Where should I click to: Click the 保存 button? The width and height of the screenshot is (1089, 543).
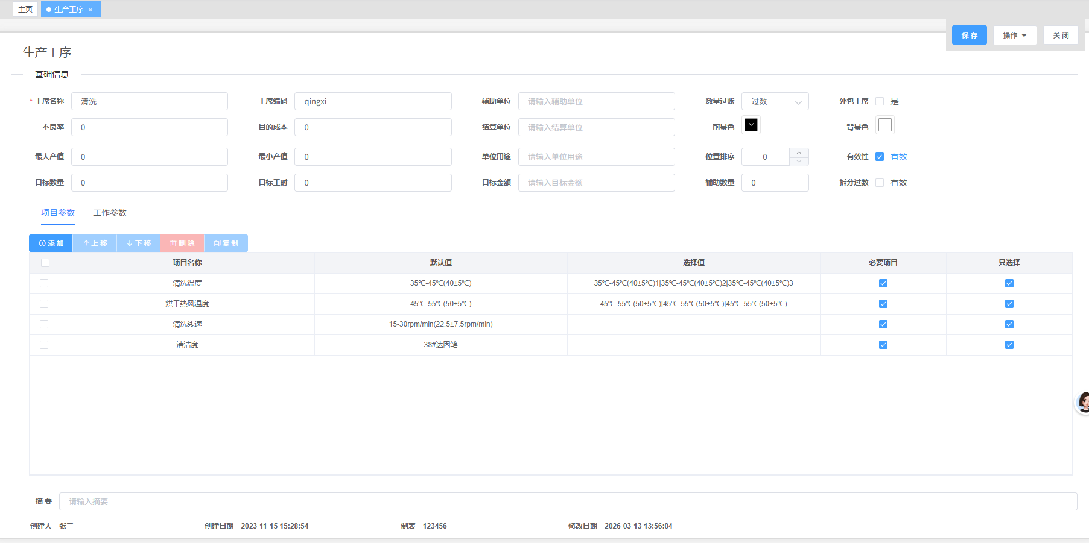pyautogui.click(x=969, y=35)
